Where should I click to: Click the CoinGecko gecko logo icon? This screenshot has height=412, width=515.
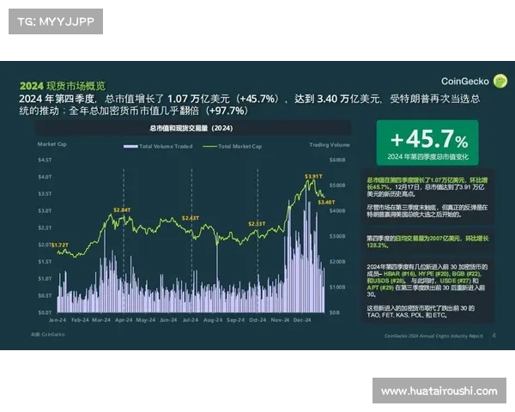tap(500, 81)
